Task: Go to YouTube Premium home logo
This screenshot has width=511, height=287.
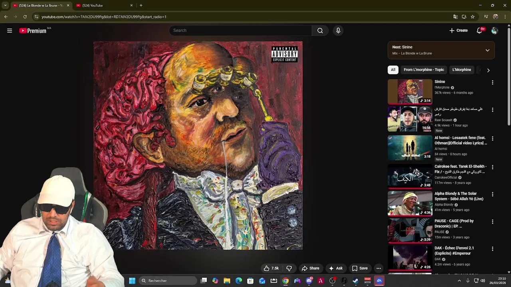Action: (x=33, y=31)
